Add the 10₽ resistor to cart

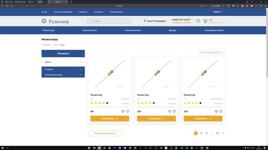pyautogui.click(x=203, y=118)
